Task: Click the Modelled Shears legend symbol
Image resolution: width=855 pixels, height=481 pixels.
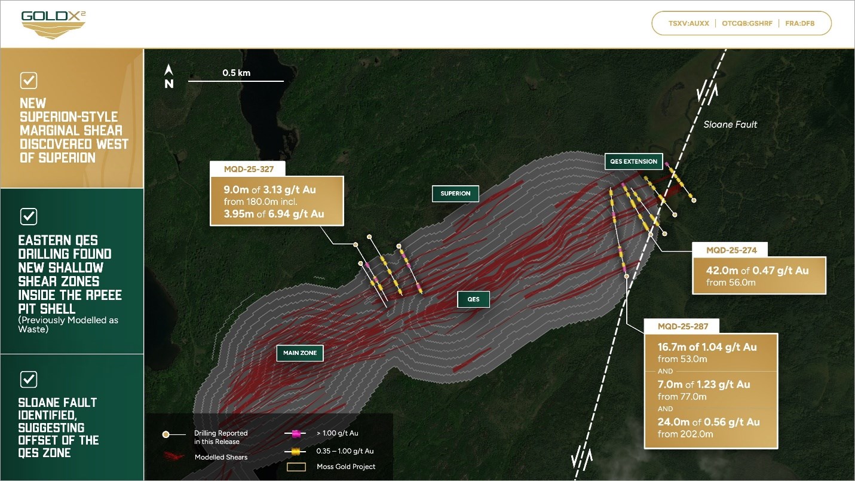Action: [x=172, y=456]
